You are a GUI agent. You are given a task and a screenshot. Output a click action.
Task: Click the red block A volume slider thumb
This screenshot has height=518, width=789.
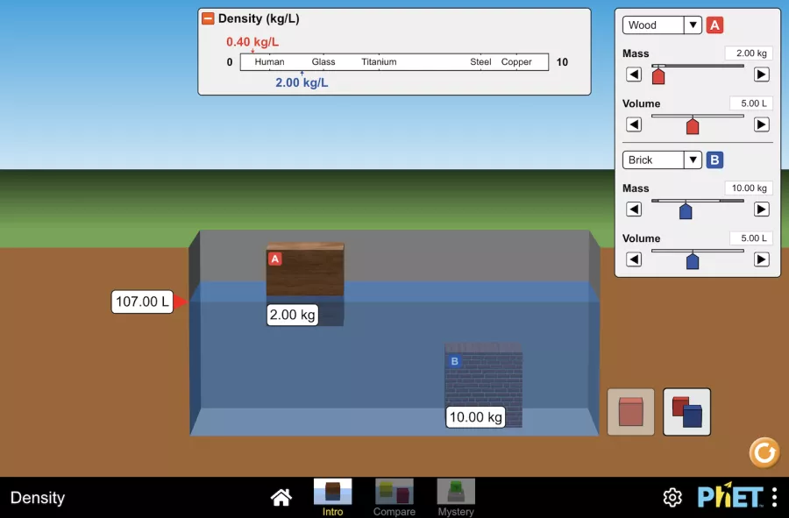693,125
